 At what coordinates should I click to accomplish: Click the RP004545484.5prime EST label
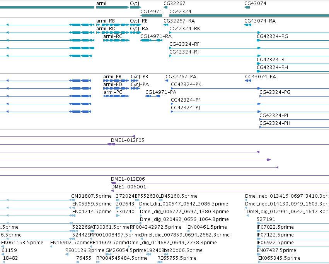[x=122, y=259]
